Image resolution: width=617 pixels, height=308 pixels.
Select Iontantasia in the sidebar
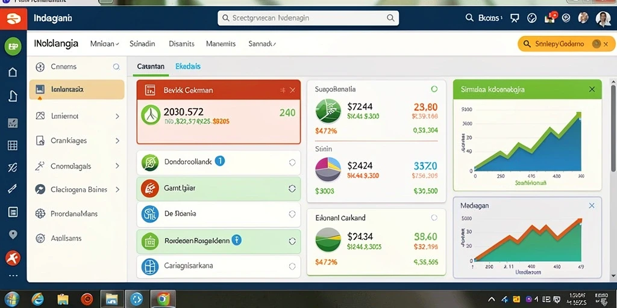click(77, 90)
